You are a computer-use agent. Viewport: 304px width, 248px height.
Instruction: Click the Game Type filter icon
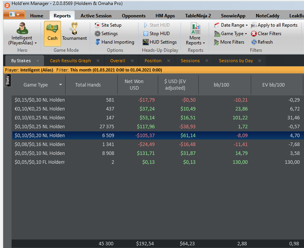(x=217, y=34)
